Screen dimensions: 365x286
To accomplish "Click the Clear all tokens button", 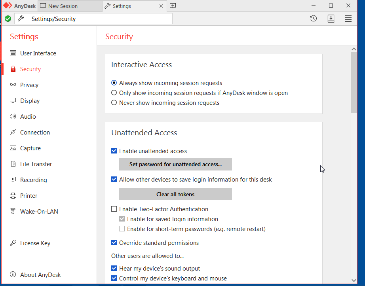I will click(175, 194).
